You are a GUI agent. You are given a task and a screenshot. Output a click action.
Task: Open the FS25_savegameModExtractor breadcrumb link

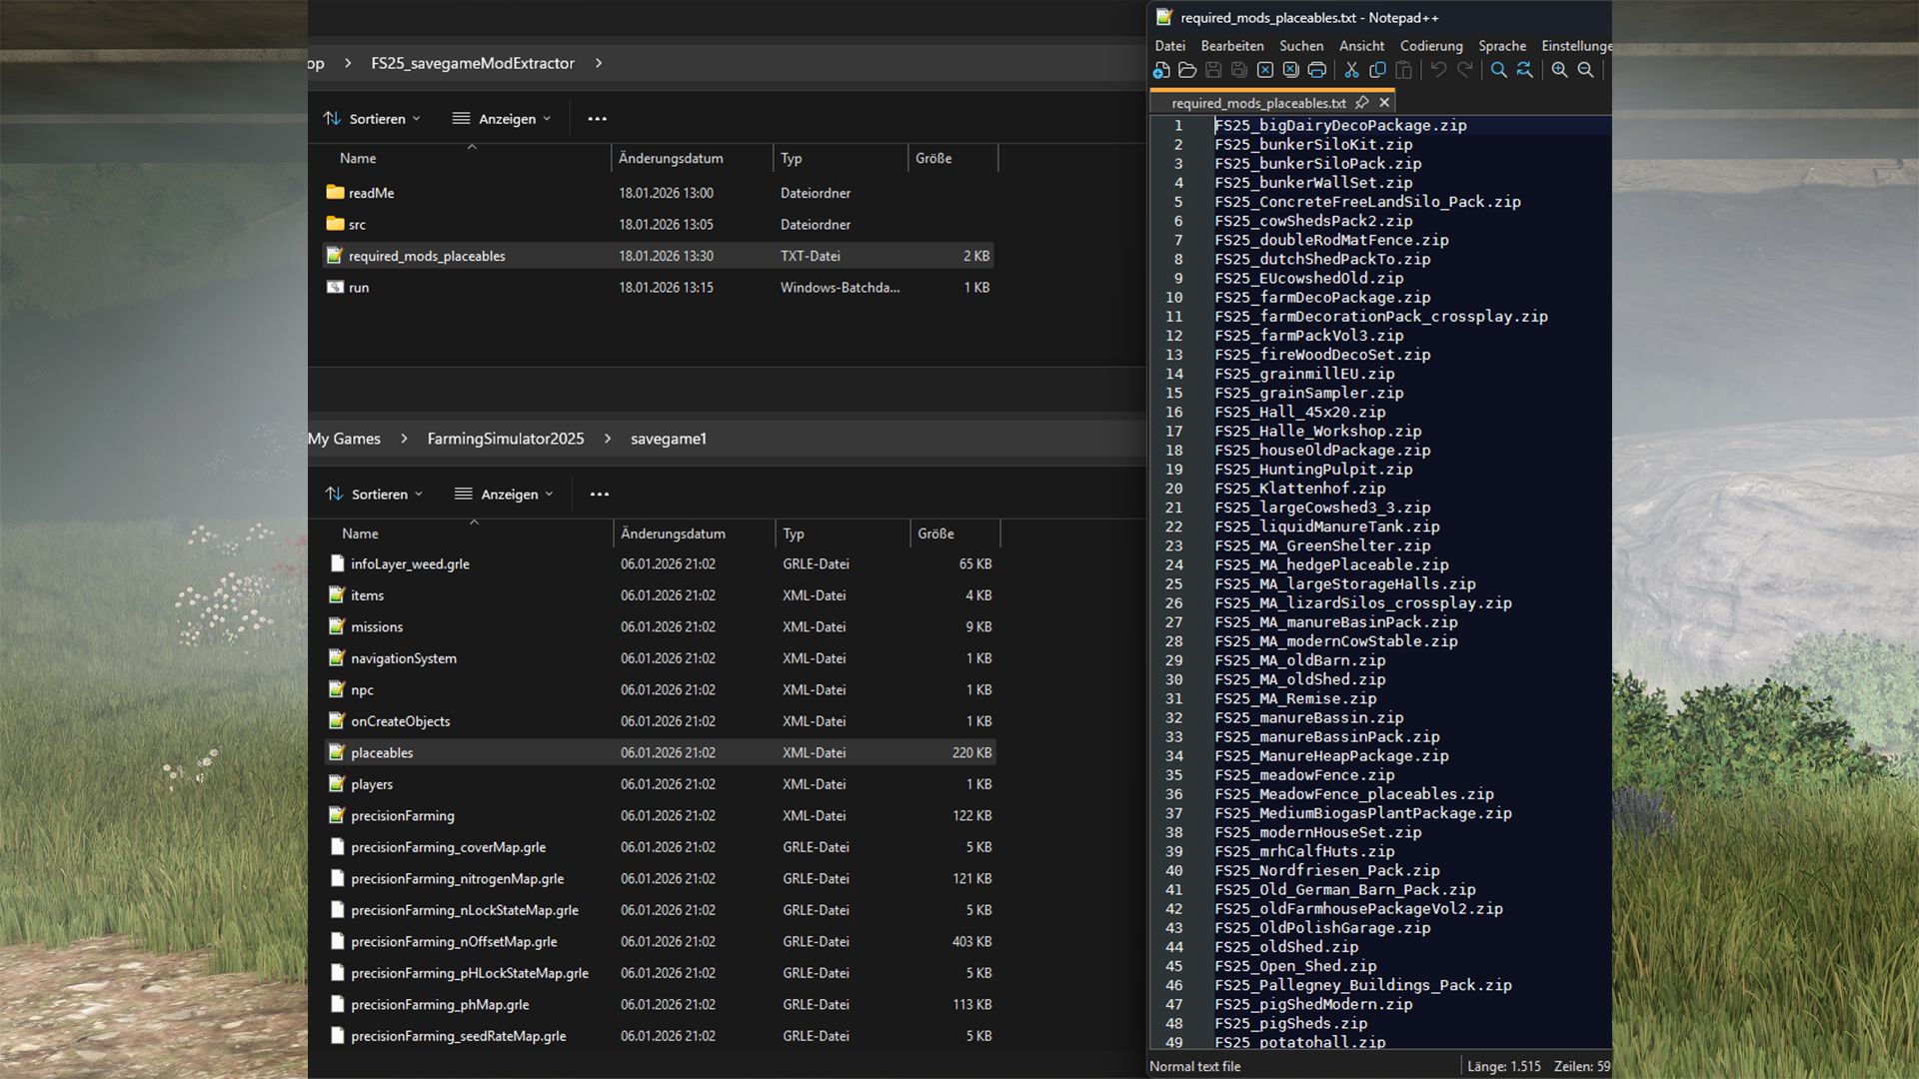[x=472, y=63]
